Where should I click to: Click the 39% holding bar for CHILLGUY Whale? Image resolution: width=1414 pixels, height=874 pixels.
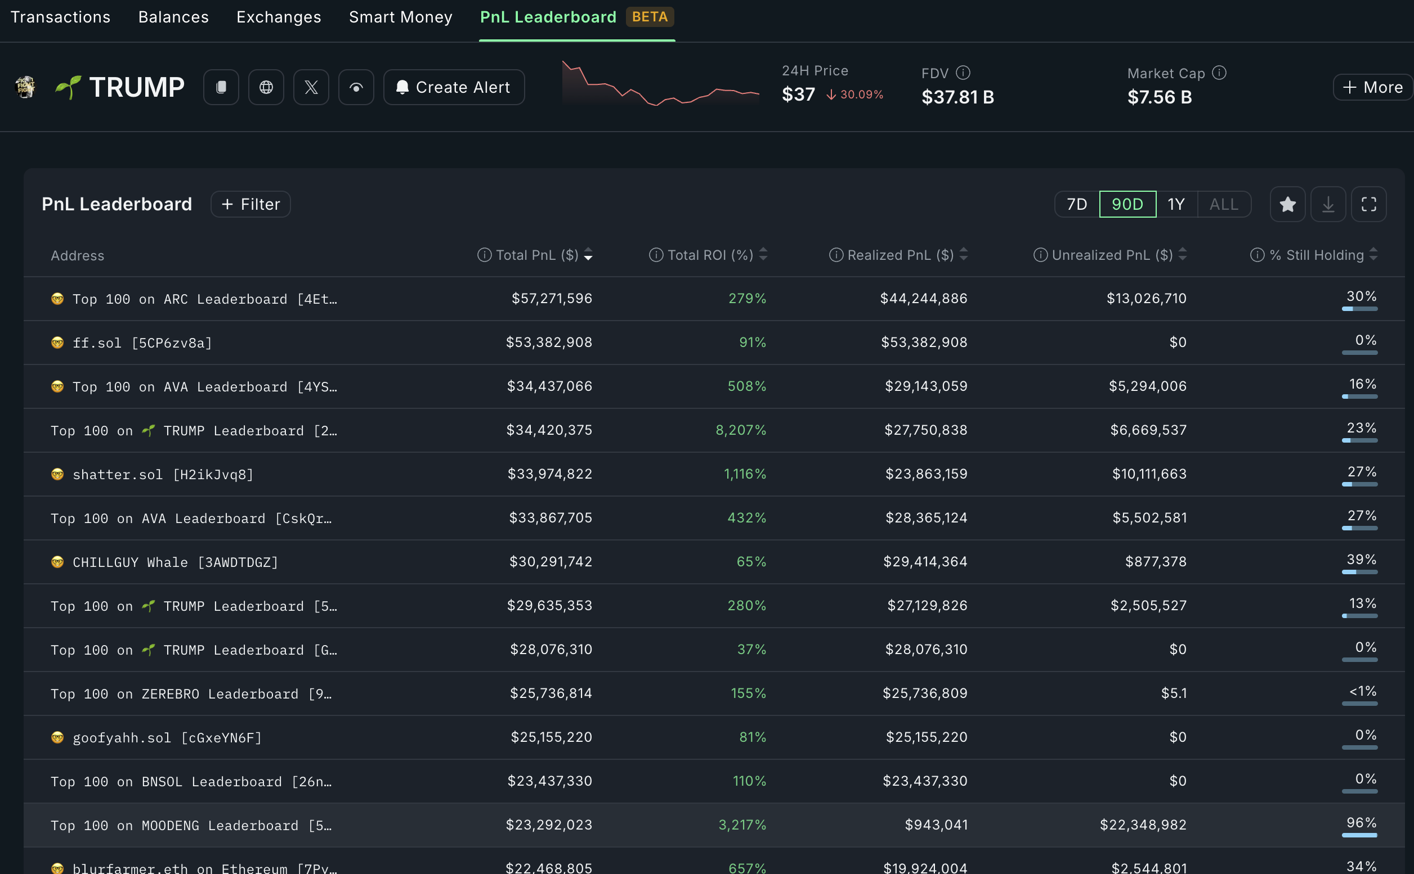1359,573
